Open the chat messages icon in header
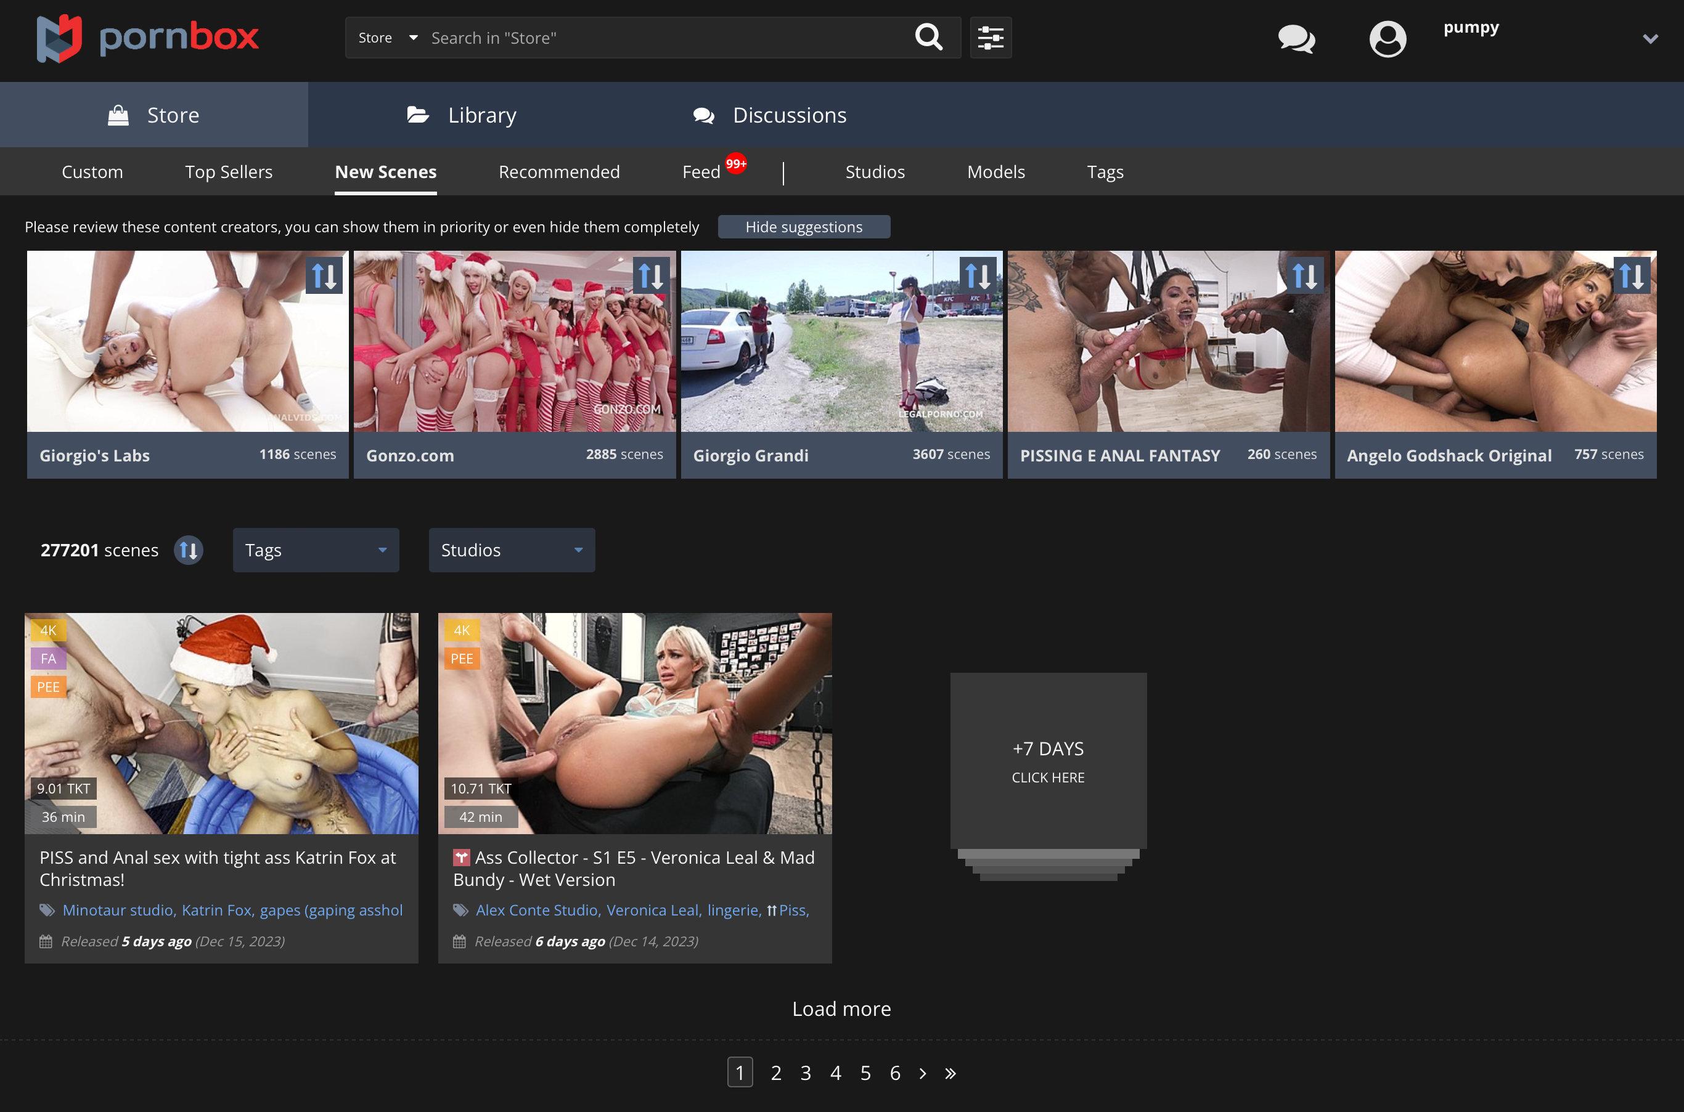The width and height of the screenshot is (1684, 1112). 1296,38
